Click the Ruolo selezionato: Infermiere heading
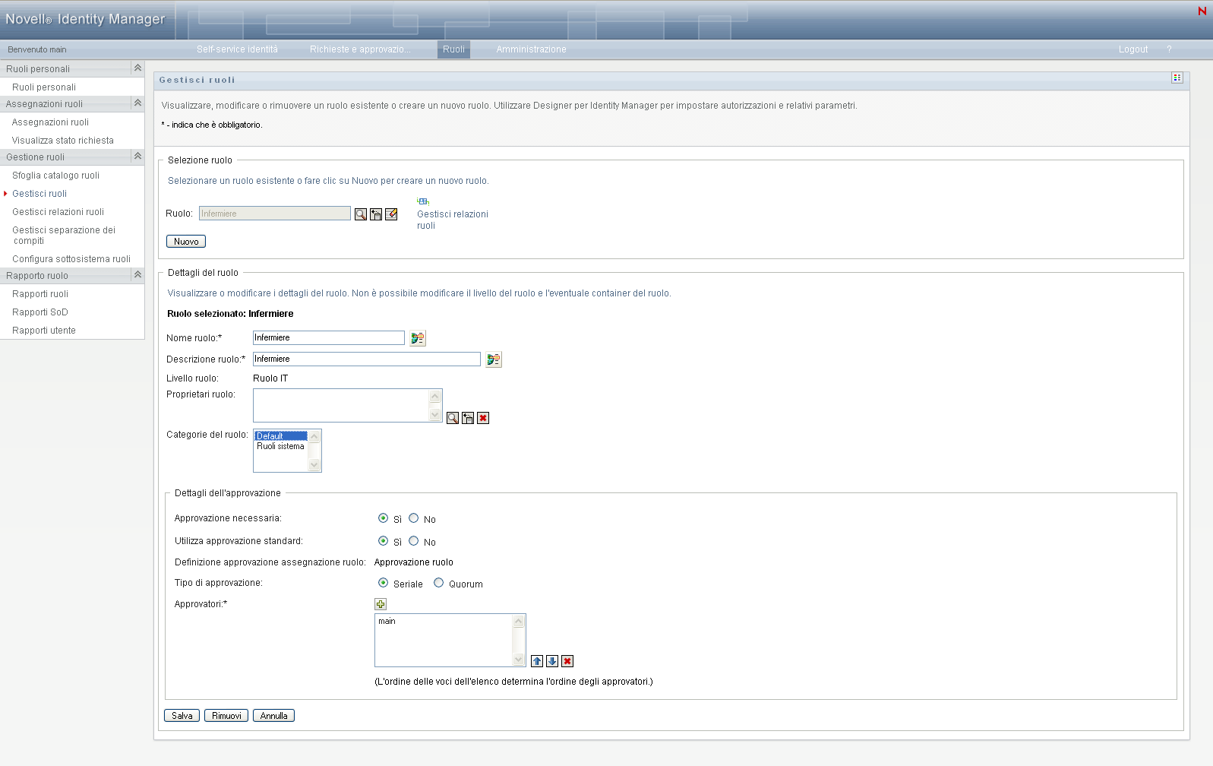Image resolution: width=1213 pixels, height=766 pixels. pos(230,314)
